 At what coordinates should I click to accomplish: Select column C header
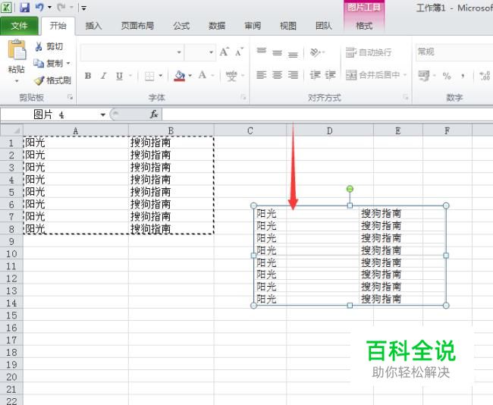pos(250,130)
